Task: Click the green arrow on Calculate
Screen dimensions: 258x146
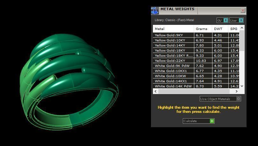Action: [212, 121]
